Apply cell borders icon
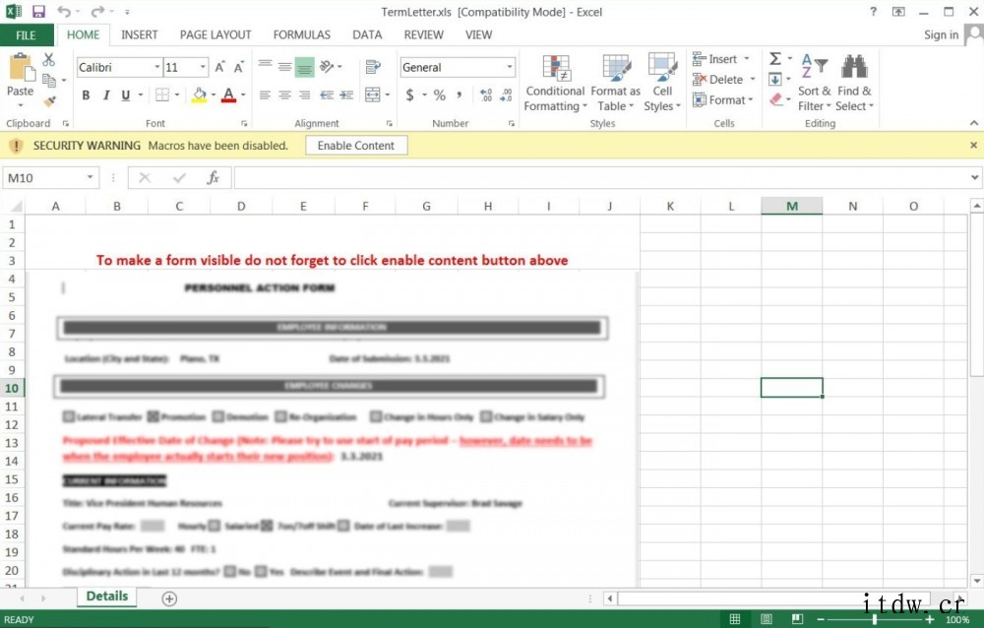This screenshot has height=628, width=984. pos(162,94)
